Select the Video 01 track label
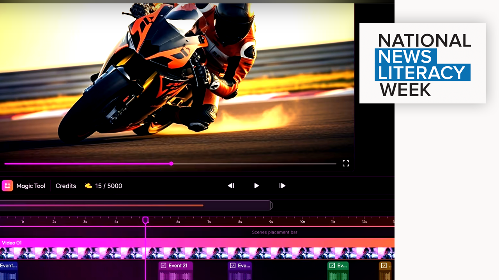499x280 pixels. pos(12,243)
